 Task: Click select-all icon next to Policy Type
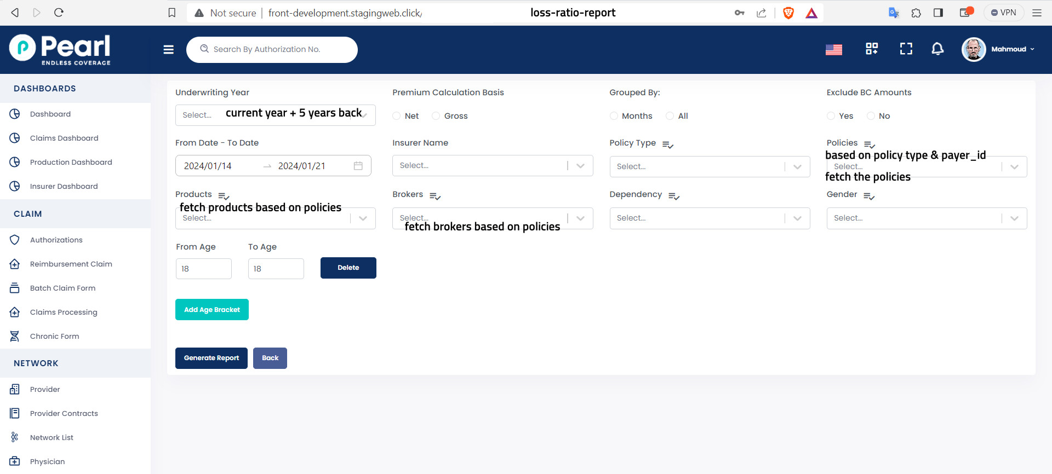point(667,144)
